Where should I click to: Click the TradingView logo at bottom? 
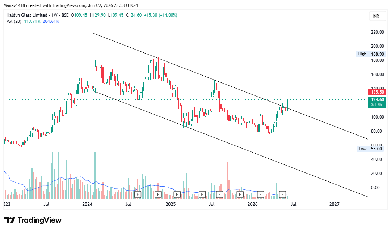33,220
